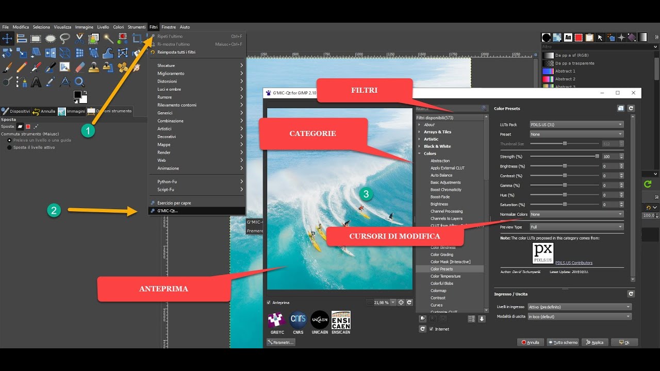Click the Tutto schermo button
This screenshot has width=660, height=371.
(563, 342)
